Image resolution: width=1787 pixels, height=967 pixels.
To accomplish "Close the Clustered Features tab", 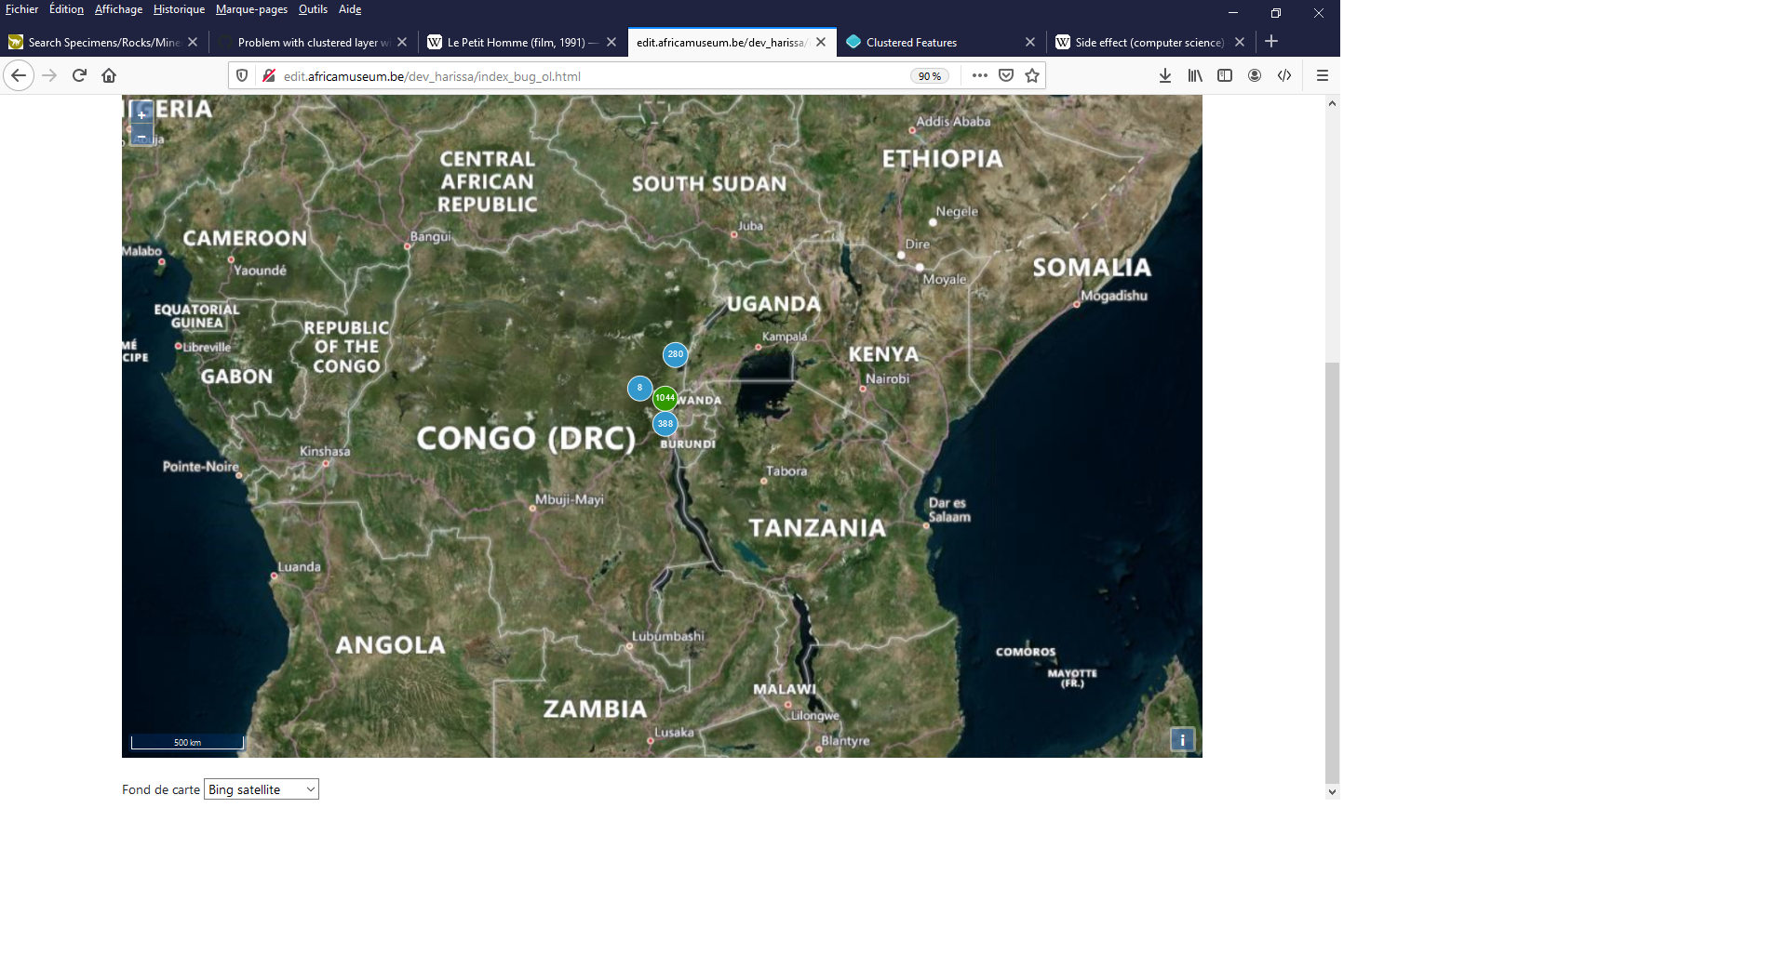I will [1030, 42].
